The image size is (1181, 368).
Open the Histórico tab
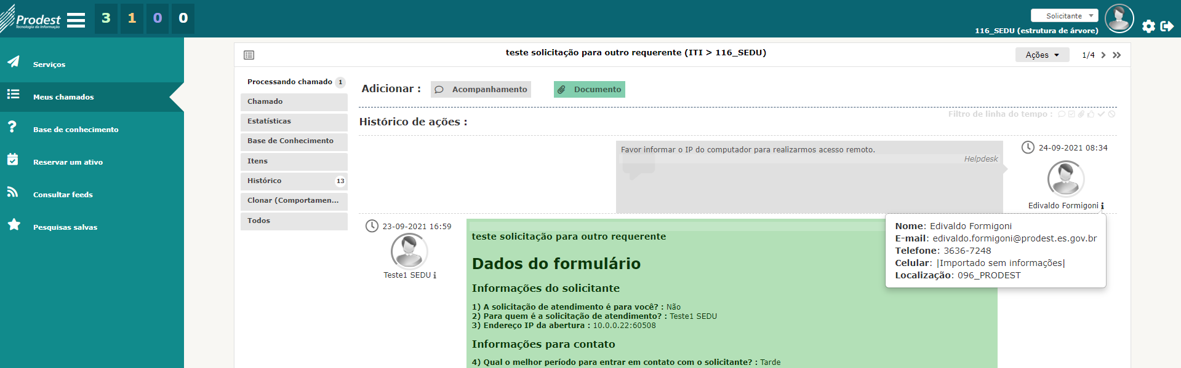[x=294, y=181]
